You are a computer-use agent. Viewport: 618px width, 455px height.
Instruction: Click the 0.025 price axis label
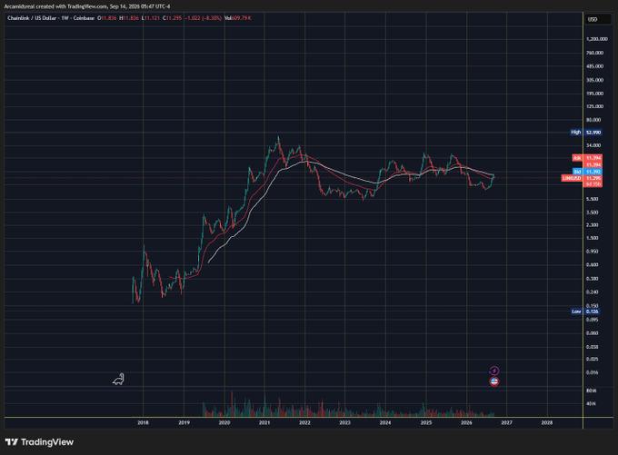[x=593, y=359]
